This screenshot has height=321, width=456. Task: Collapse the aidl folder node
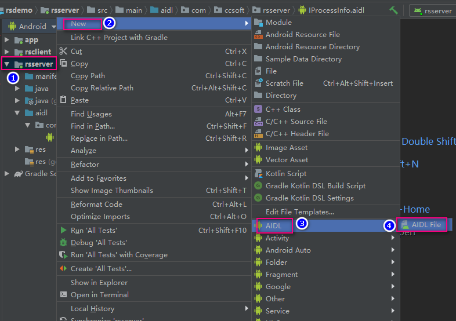pos(17,113)
